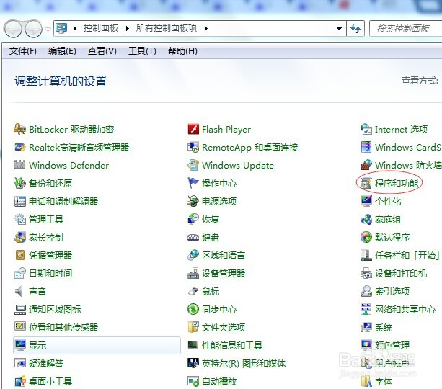
Task: Open 管理工具 icon
Action: (19, 219)
